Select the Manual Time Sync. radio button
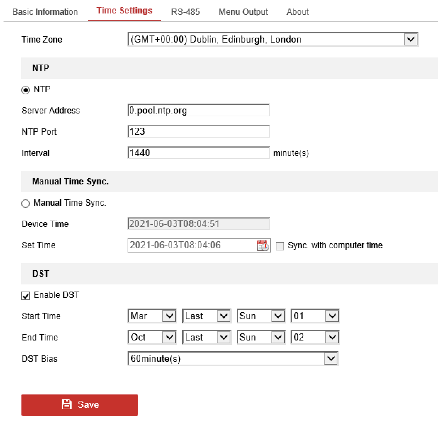Screen dimensions: 438x432 tap(26, 204)
